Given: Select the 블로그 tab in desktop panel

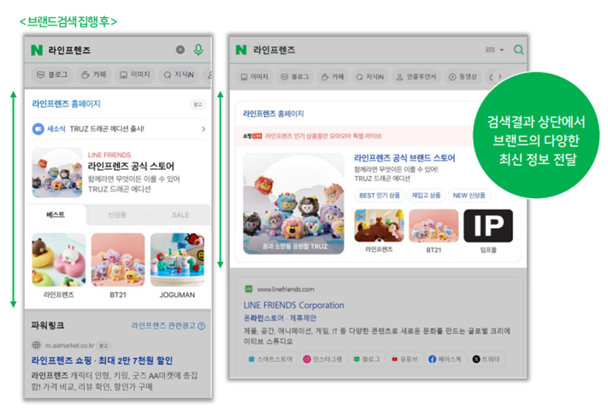Looking at the screenshot, I should (295, 77).
